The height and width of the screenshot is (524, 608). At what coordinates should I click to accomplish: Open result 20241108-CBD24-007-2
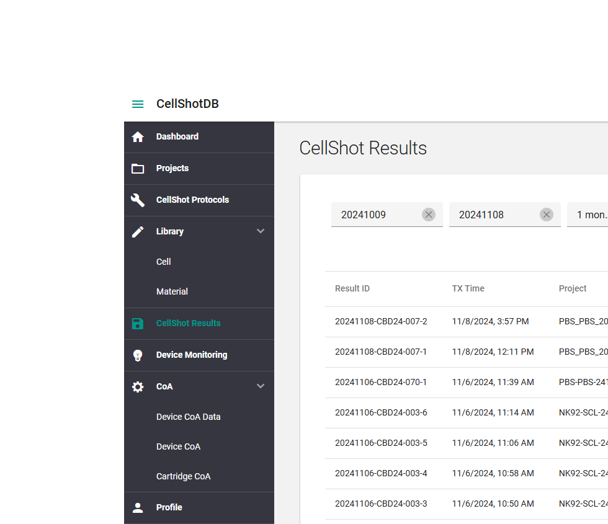pyautogui.click(x=381, y=321)
